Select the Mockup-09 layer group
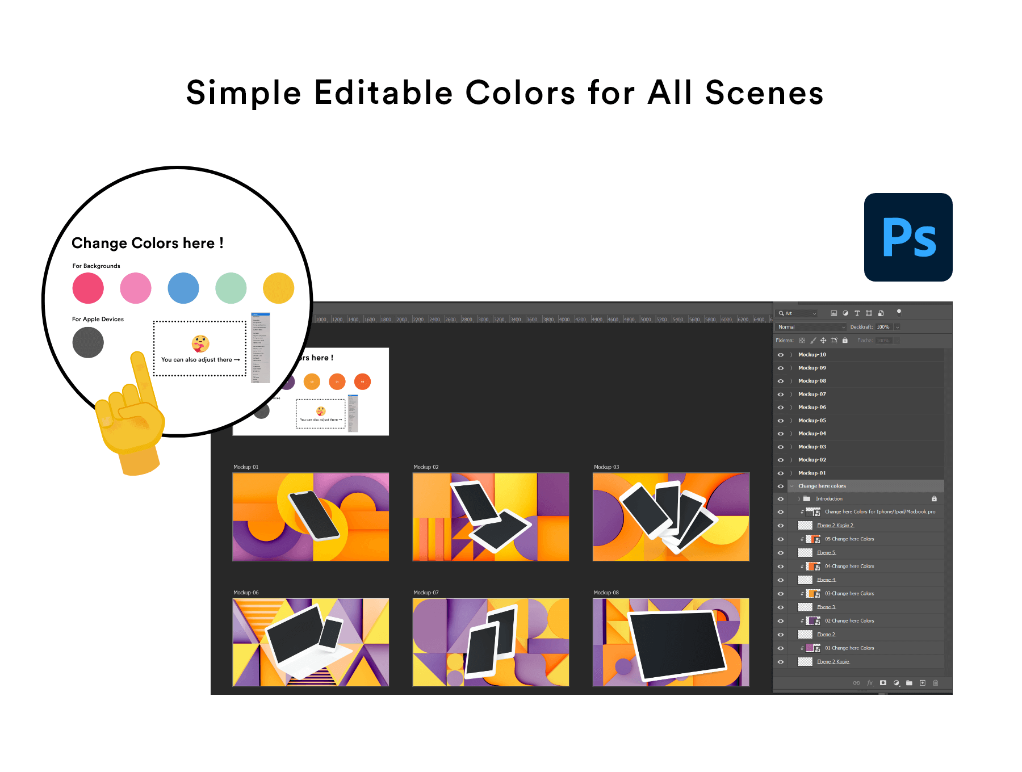1022x772 pixels. [x=866, y=368]
